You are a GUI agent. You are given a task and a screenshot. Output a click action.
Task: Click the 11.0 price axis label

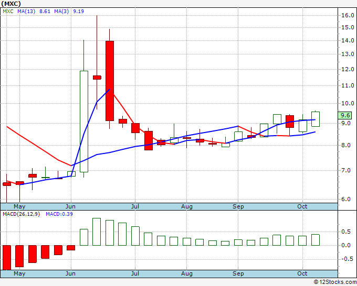pyautogui.click(x=348, y=85)
